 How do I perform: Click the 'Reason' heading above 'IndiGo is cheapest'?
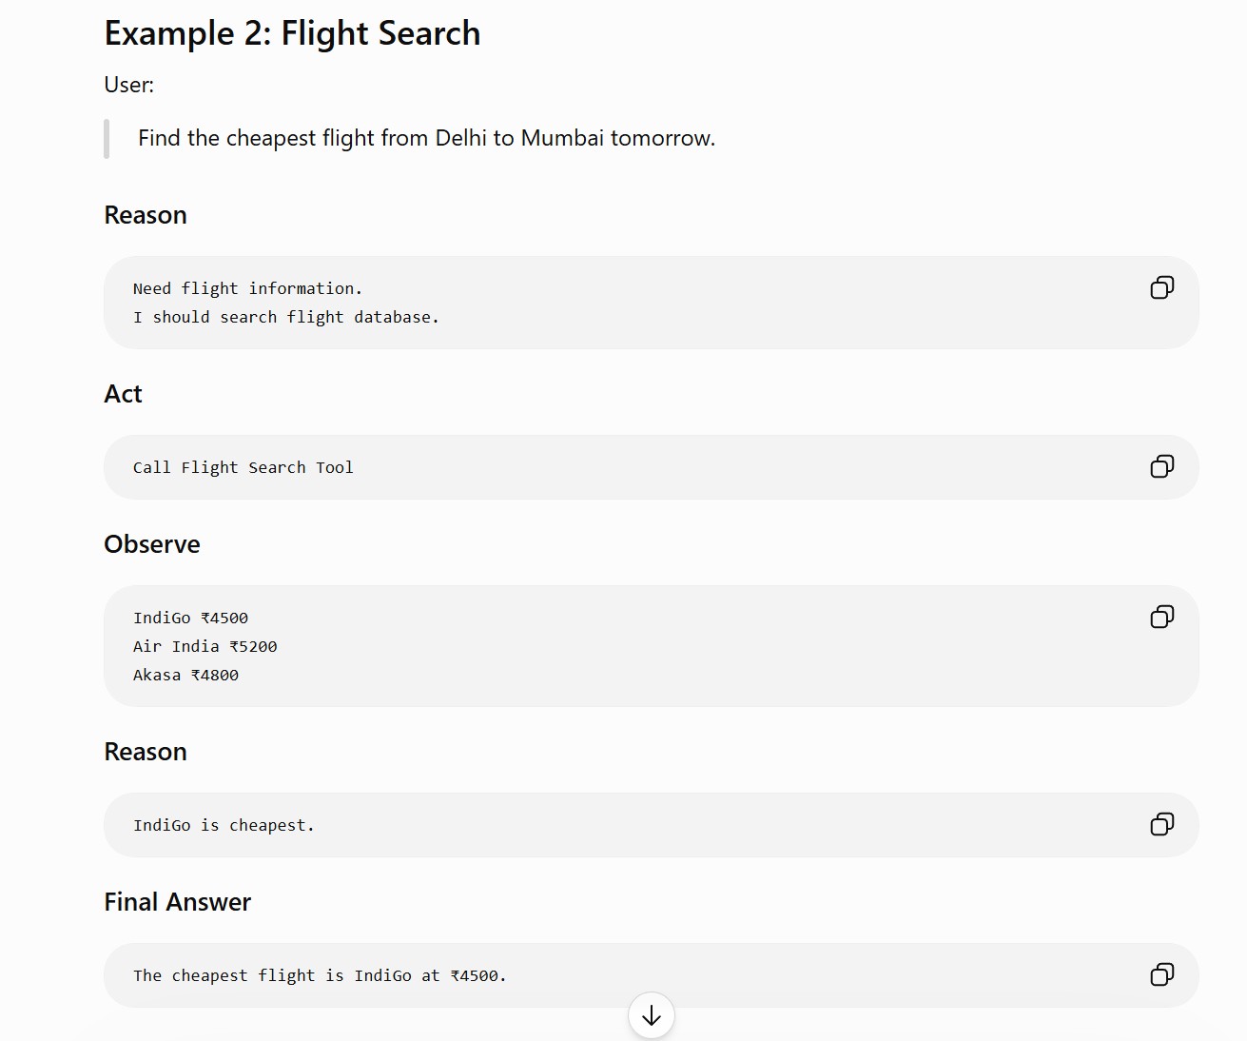click(146, 752)
